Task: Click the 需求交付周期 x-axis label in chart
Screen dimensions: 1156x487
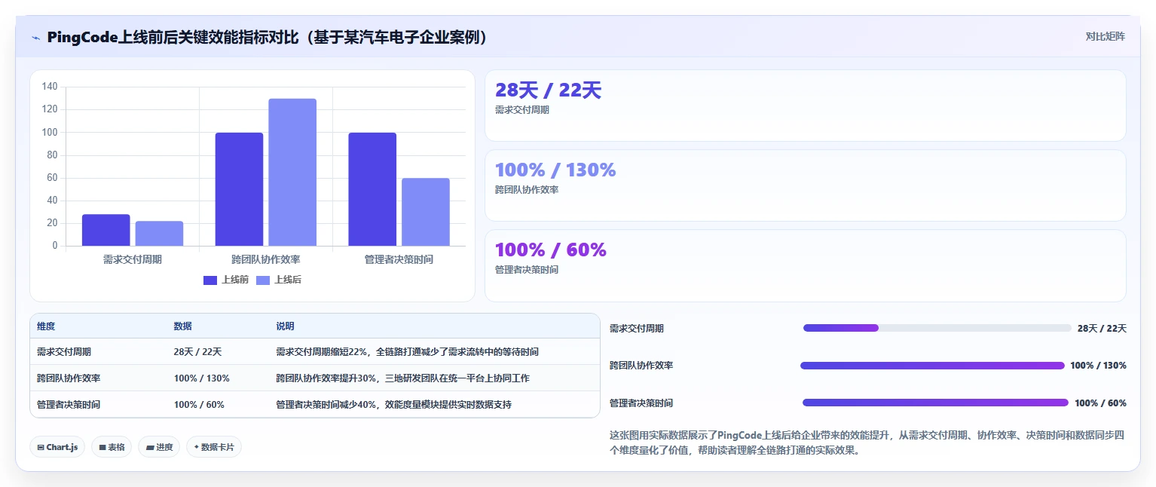Action: [133, 259]
